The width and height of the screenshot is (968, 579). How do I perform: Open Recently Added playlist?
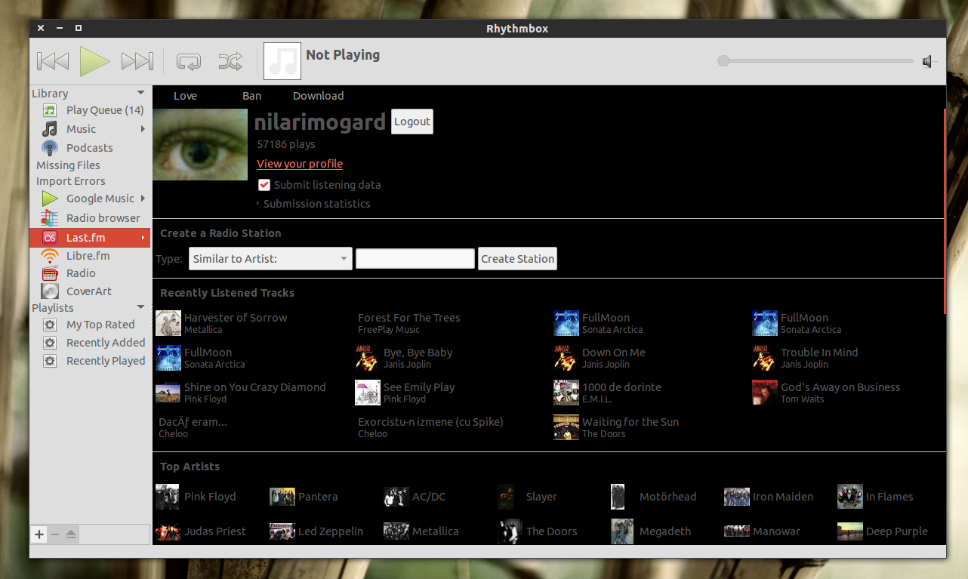click(106, 343)
